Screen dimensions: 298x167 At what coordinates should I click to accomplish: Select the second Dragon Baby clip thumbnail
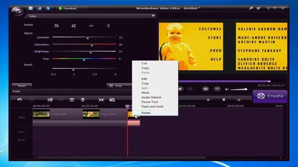point(91,114)
